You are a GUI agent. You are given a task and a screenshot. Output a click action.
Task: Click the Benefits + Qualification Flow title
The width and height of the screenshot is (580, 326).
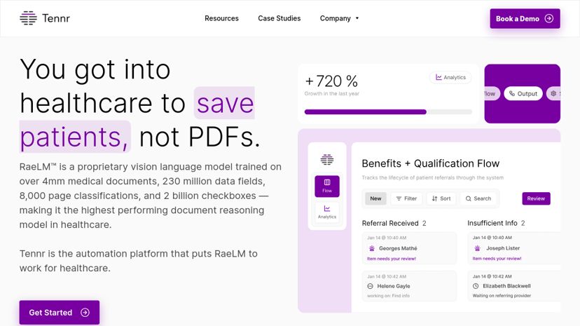coord(431,163)
